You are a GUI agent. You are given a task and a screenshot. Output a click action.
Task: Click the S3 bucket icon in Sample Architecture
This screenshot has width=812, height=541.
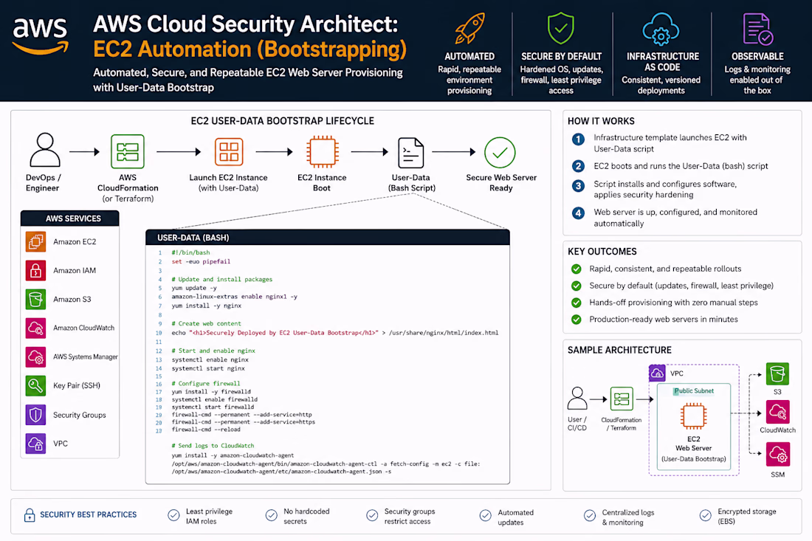tap(777, 373)
